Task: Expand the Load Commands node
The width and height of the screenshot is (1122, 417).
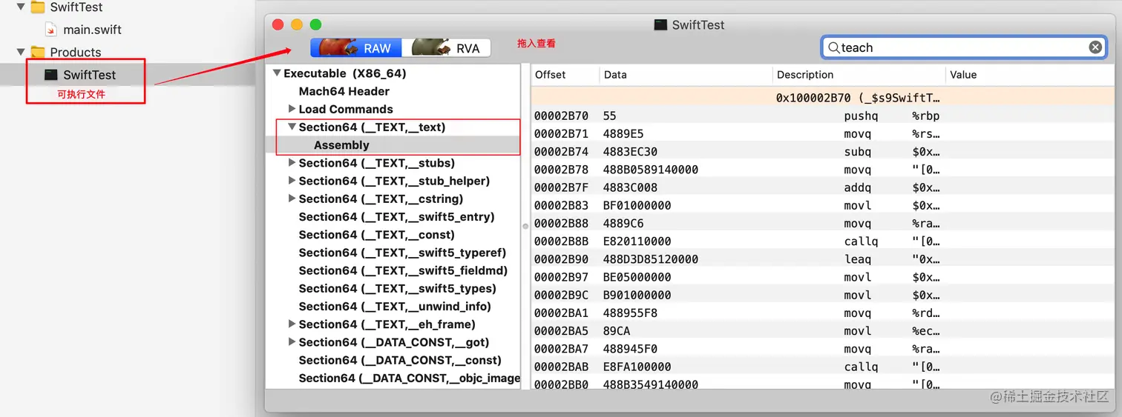Action: [292, 109]
